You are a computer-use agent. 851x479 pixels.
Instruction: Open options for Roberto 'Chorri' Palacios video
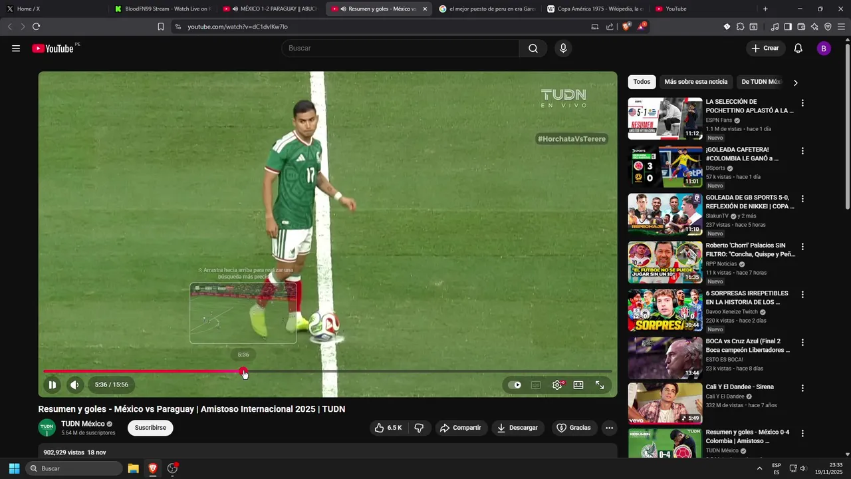tap(802, 247)
